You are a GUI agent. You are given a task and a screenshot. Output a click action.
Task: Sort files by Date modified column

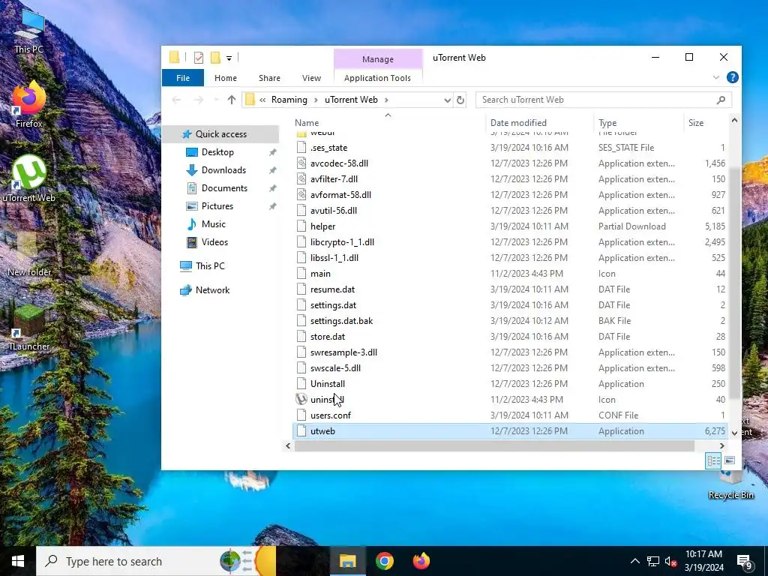pos(518,123)
